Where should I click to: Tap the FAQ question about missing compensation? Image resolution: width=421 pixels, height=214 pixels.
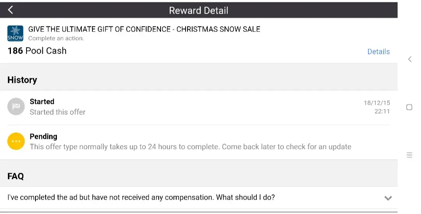pyautogui.click(x=141, y=197)
